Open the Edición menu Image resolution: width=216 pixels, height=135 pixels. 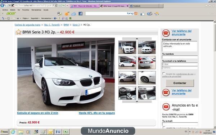(x=13, y=10)
